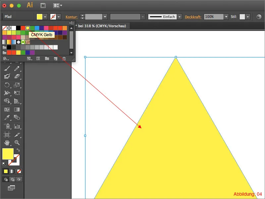The height and width of the screenshot is (199, 265).
Task: Choose the None swatch
Action: pos(4,28)
